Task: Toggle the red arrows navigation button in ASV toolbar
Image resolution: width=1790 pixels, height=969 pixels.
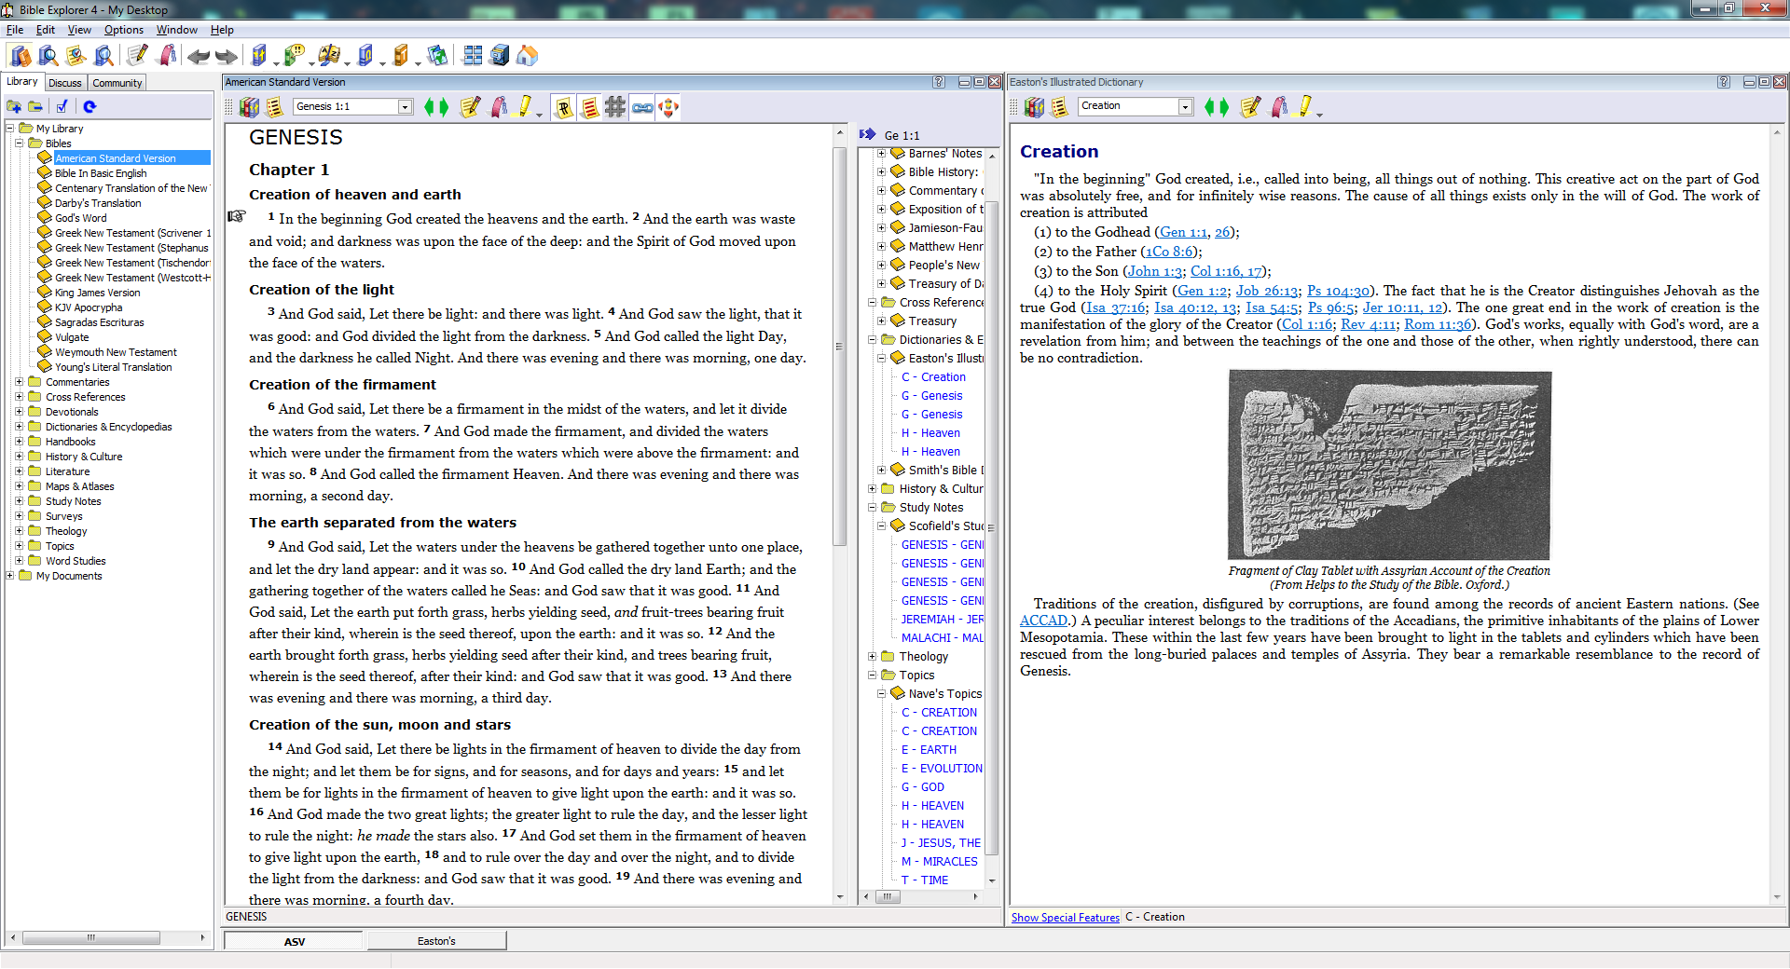Action: (x=668, y=107)
